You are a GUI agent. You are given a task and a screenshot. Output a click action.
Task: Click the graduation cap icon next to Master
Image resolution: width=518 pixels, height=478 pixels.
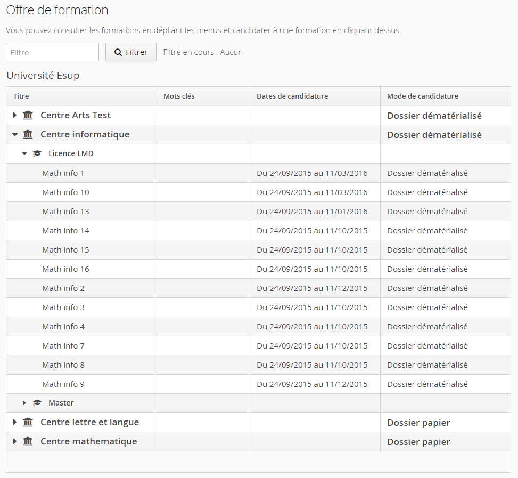coord(37,403)
